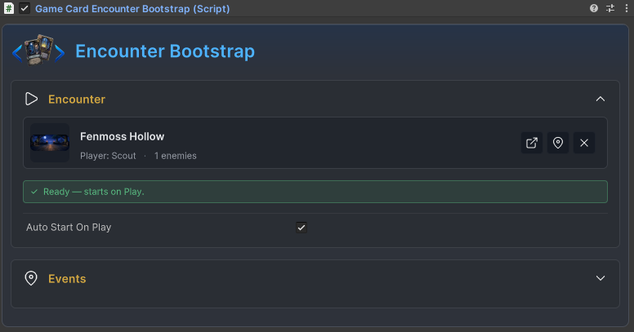Clear the Fenmoss Hollow encounter
This screenshot has width=634, height=332.
(584, 143)
